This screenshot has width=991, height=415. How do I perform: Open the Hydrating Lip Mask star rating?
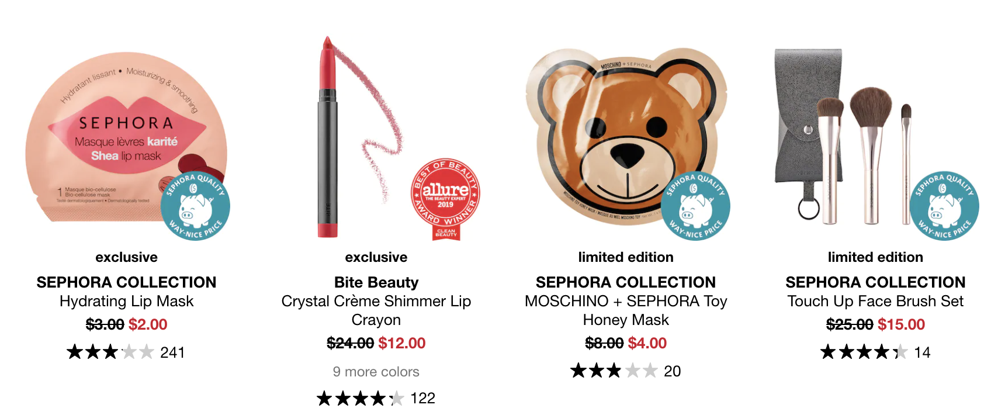[x=110, y=352]
